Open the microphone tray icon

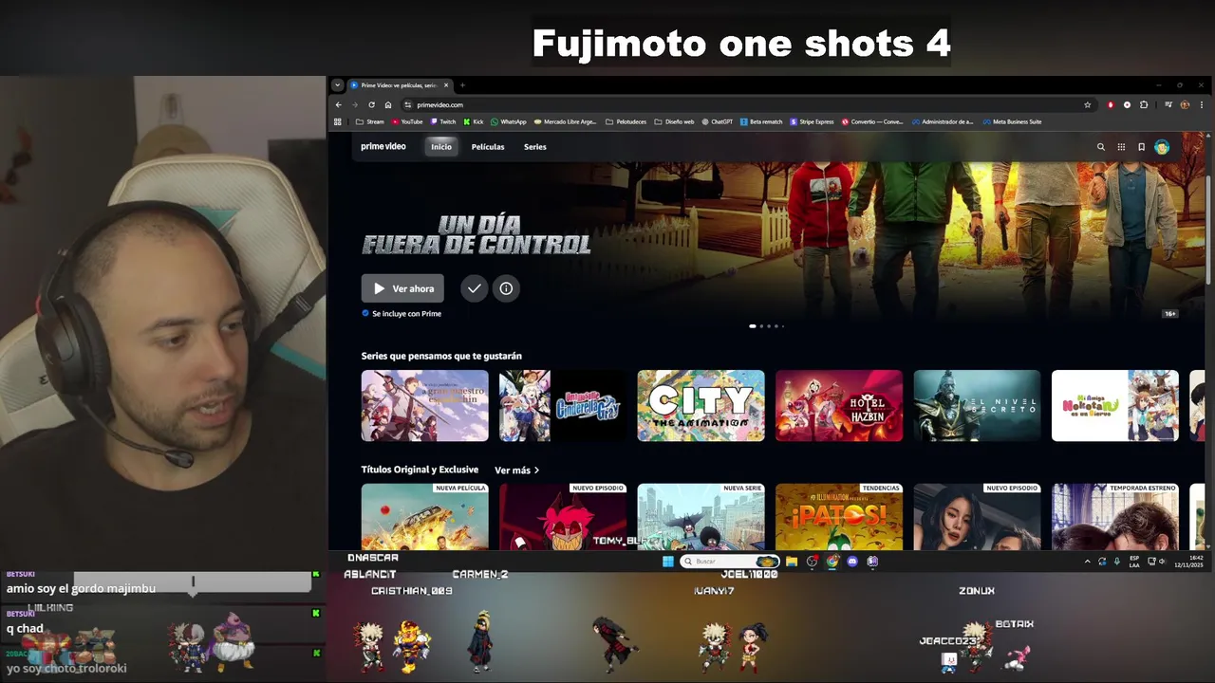pyautogui.click(x=1117, y=562)
